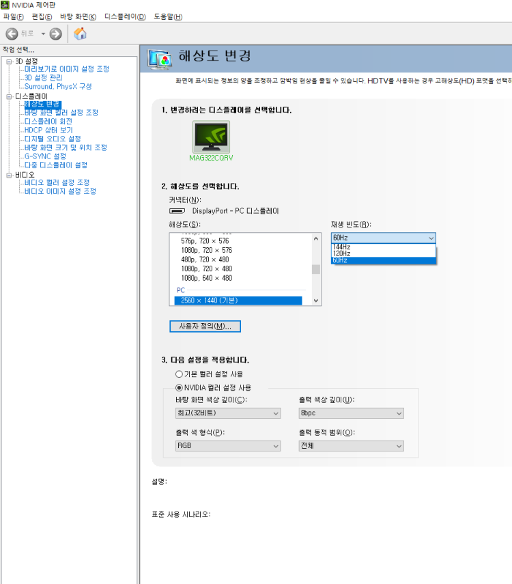Select NVIDIA 컬러 설정 사용 radio button
Image resolution: width=512 pixels, height=584 pixels.
coord(179,388)
